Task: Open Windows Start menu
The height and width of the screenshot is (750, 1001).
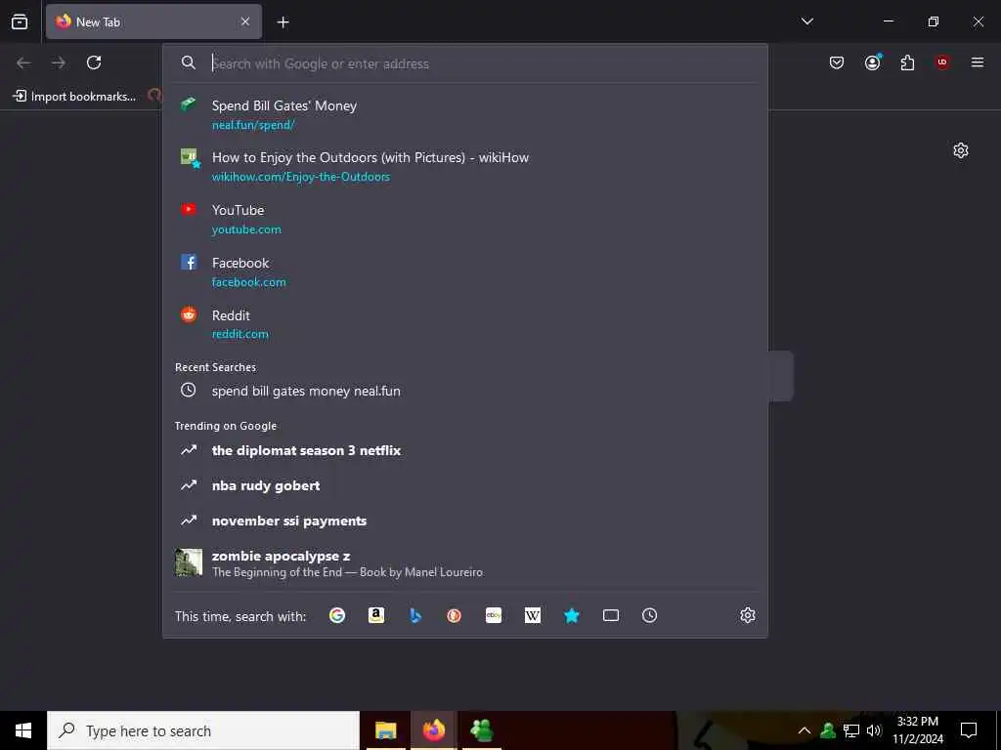Action: pos(23,730)
